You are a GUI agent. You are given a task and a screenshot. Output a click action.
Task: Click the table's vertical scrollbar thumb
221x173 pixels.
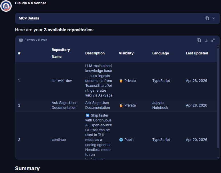(218, 98)
